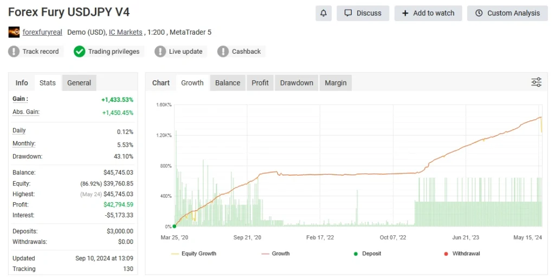Click x-axis date Mar 25, '20
Screen dimensions: 555x277
click(x=175, y=237)
